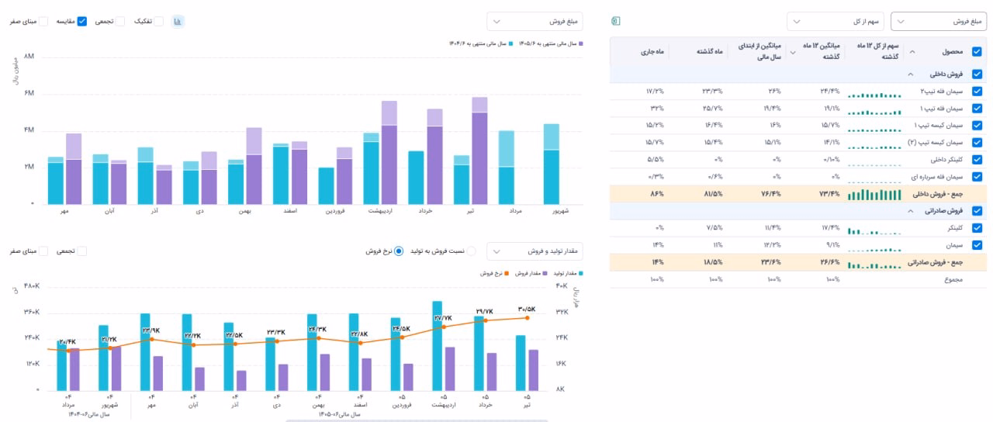This screenshot has height=422, width=993.
Task: Uncheck the سیمان فله تیپ۲ row checkbox
Action: [976, 92]
